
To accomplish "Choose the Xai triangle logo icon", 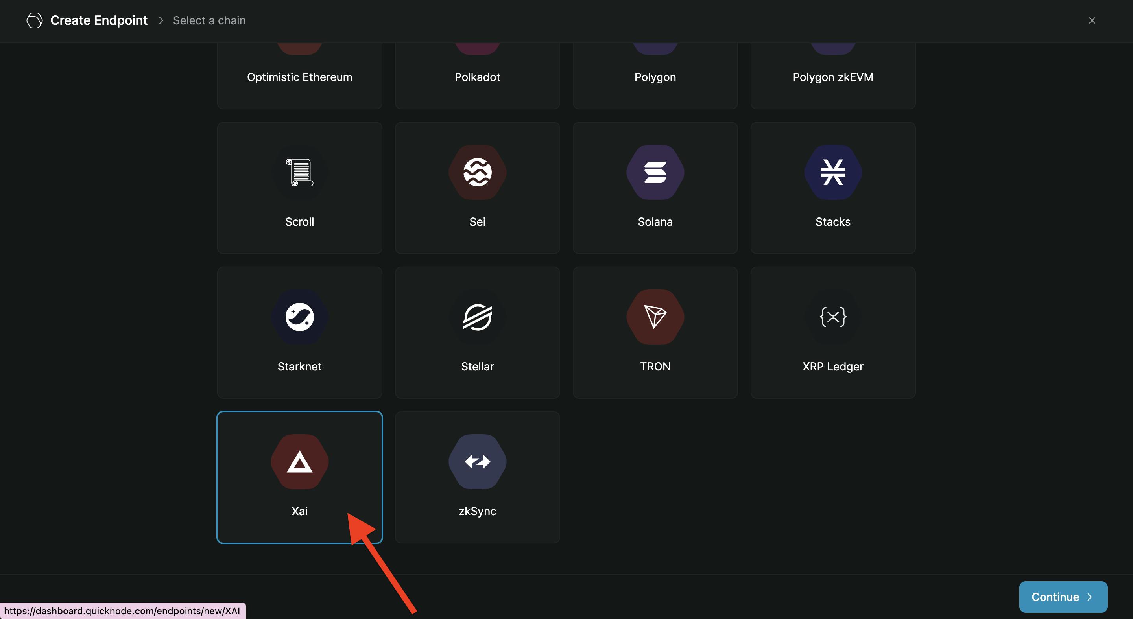I will click(299, 462).
